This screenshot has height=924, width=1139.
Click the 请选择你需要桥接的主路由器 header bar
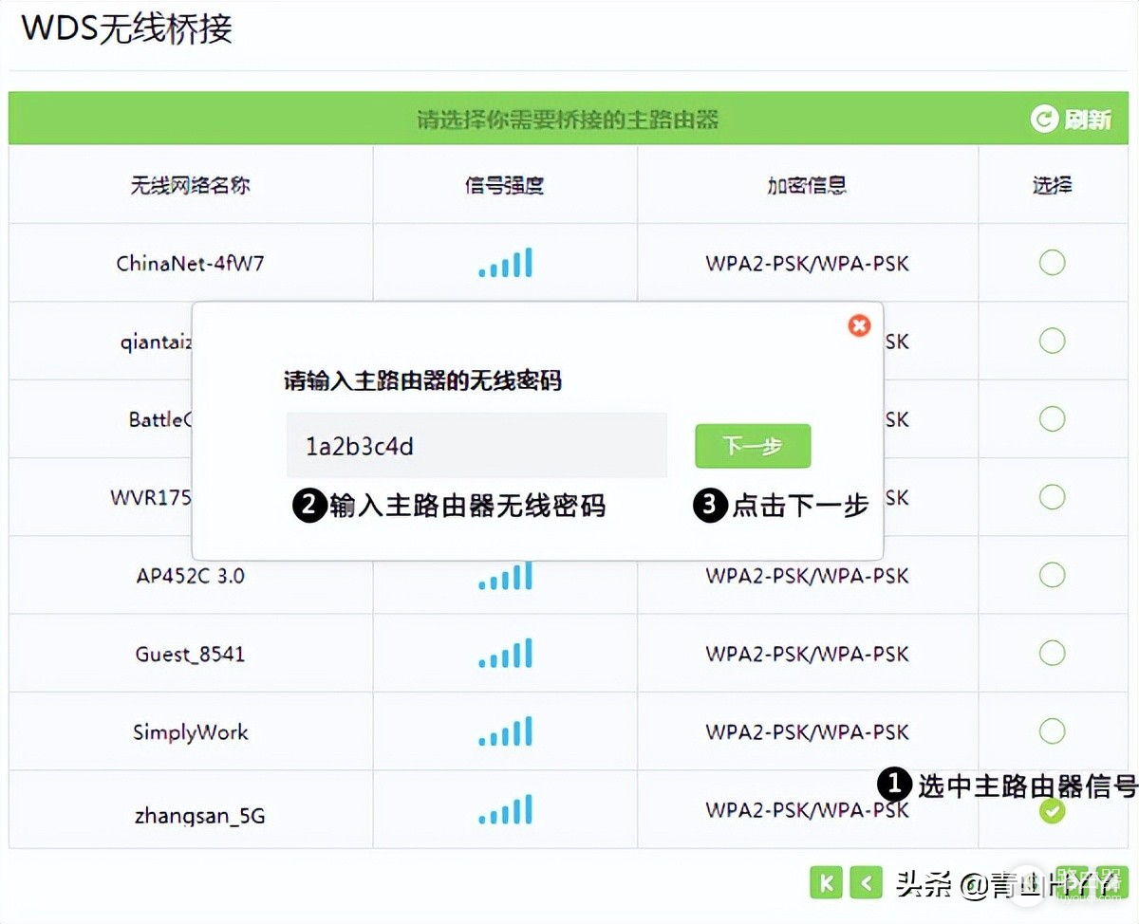tap(569, 118)
